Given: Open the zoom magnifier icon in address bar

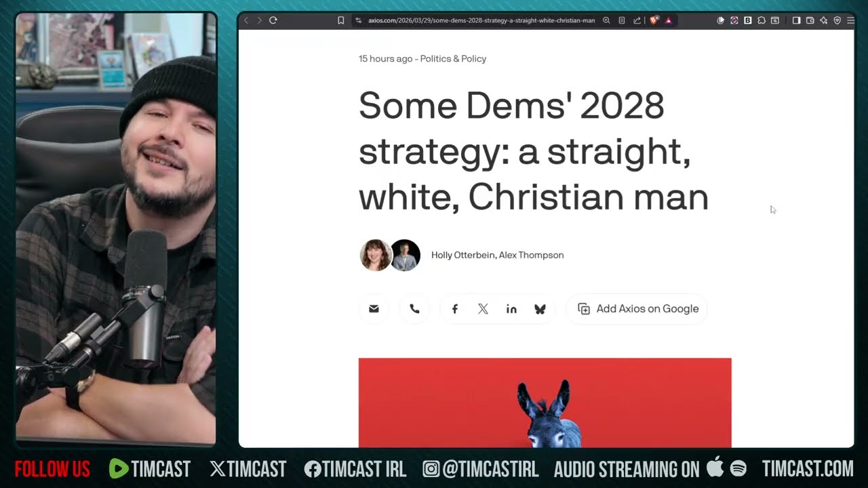Looking at the screenshot, I should (x=607, y=20).
